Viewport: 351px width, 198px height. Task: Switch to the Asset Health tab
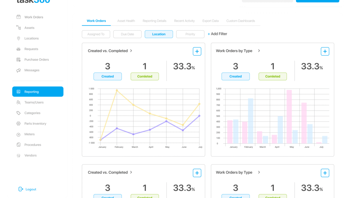click(x=126, y=21)
